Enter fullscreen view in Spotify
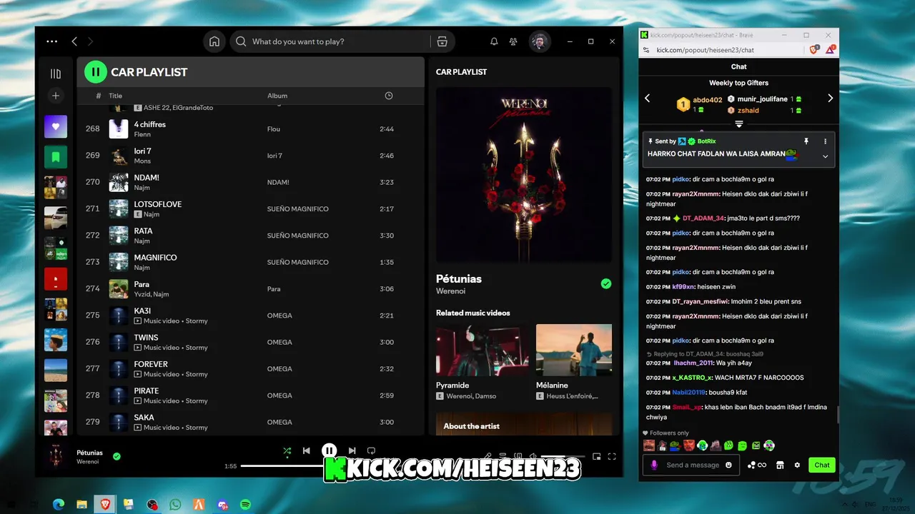 (x=612, y=456)
